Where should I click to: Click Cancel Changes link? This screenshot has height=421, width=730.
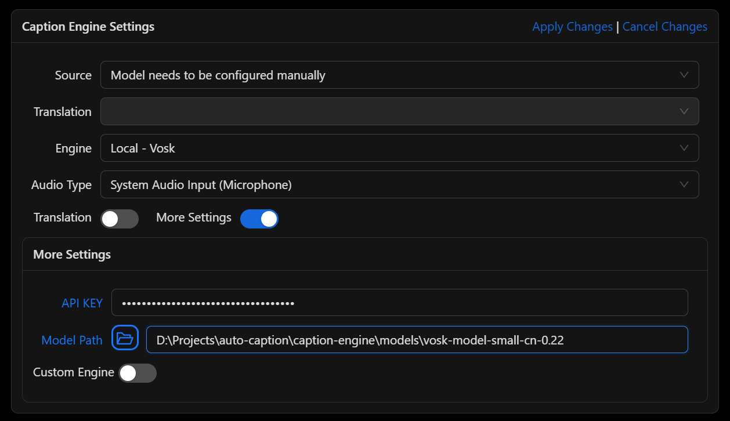point(664,27)
